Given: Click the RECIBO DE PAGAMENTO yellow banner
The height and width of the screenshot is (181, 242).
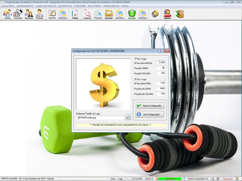Looking at the screenshot, I should tap(121, 125).
